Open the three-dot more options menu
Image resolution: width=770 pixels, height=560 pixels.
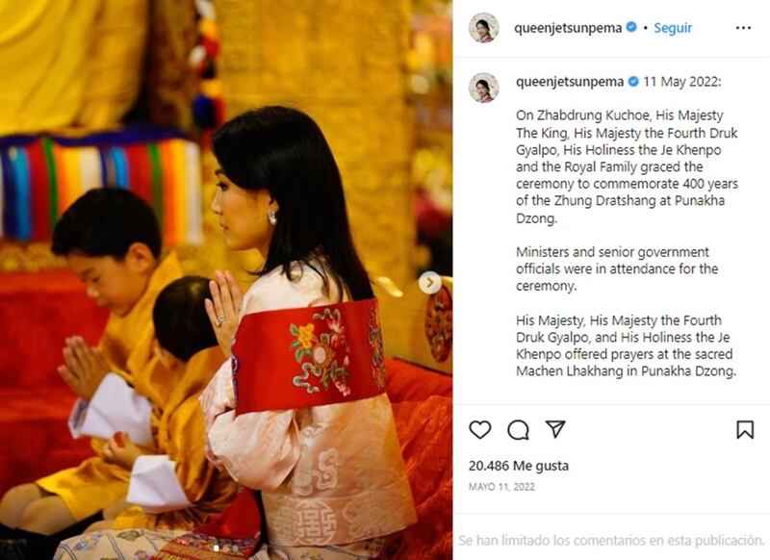743,28
